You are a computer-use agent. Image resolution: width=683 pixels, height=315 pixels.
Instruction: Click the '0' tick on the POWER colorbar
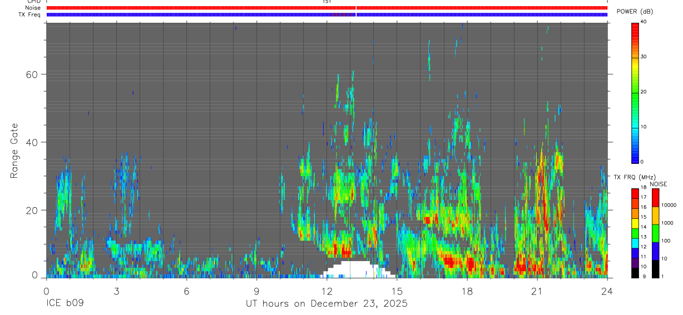pyautogui.click(x=642, y=162)
